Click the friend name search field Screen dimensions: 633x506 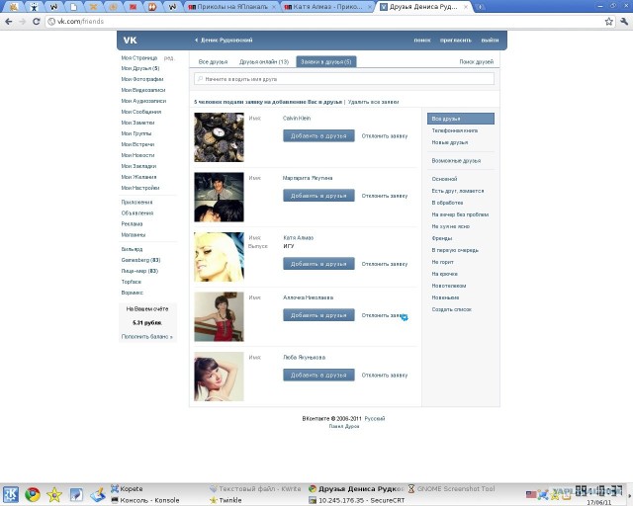(x=344, y=79)
